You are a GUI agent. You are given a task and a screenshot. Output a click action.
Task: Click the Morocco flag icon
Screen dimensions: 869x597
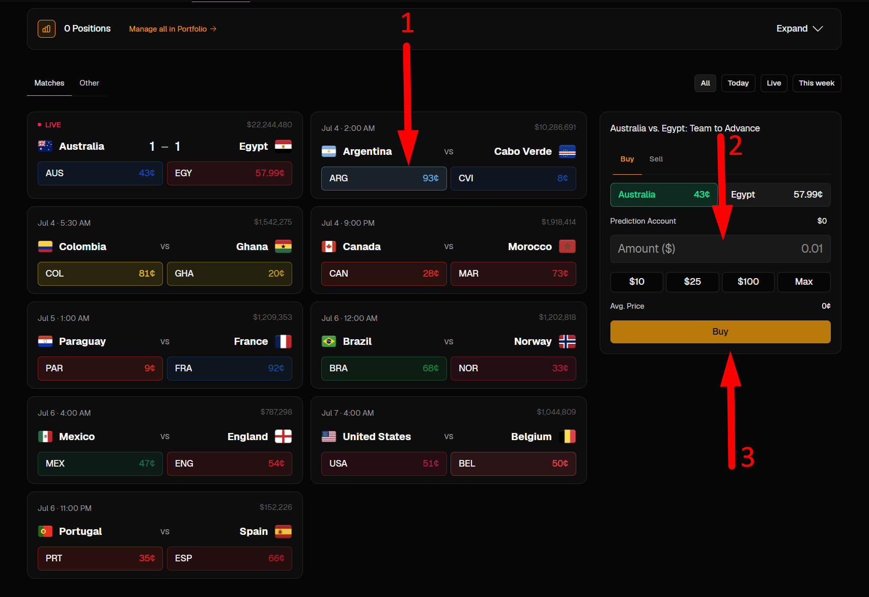pos(567,247)
